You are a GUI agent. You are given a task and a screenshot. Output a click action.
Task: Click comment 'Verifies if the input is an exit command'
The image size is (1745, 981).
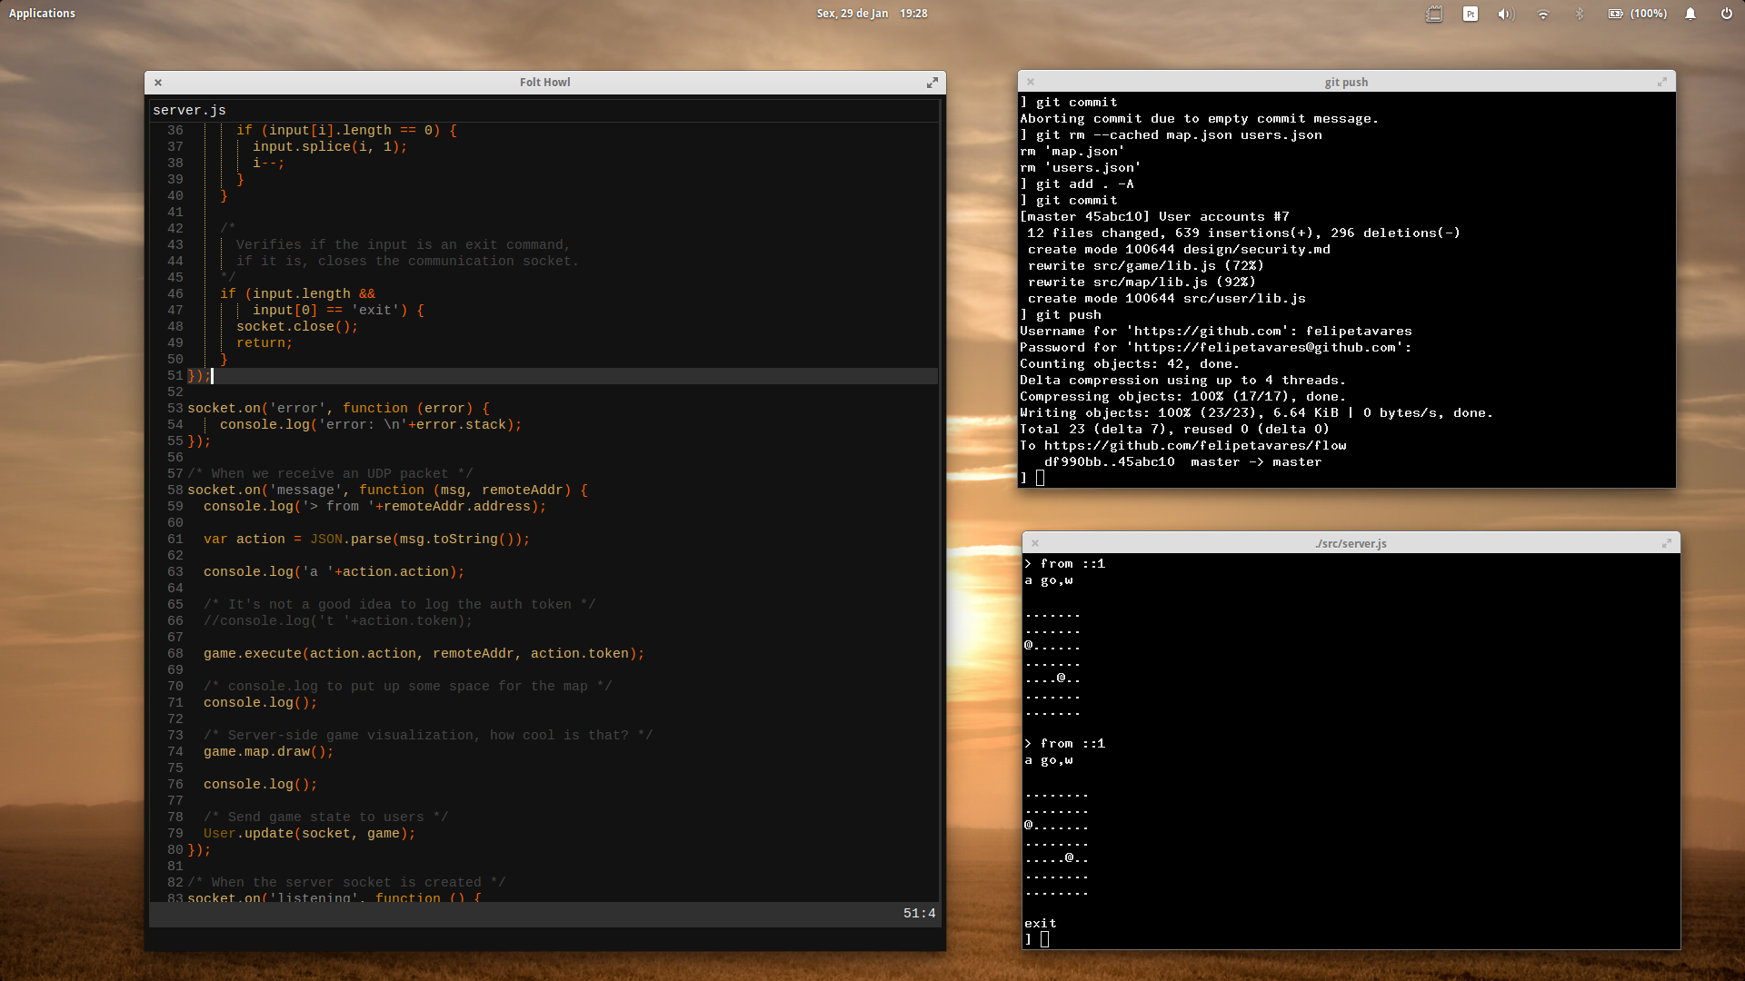pyautogui.click(x=403, y=245)
